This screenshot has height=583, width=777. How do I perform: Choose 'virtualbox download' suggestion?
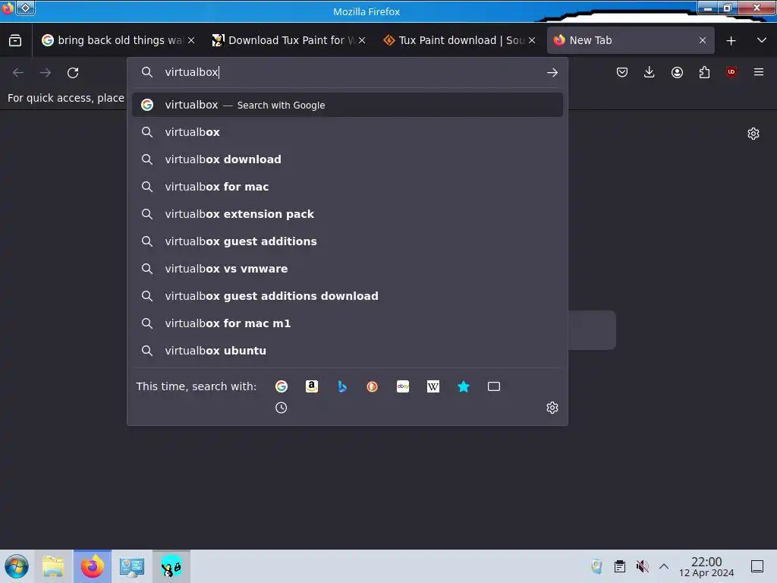(x=348, y=159)
